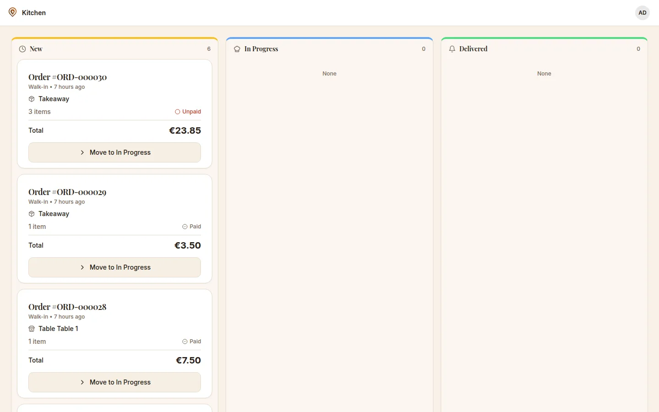Open the AD user avatar menu
Screen dimensions: 659x412
tap(643, 13)
